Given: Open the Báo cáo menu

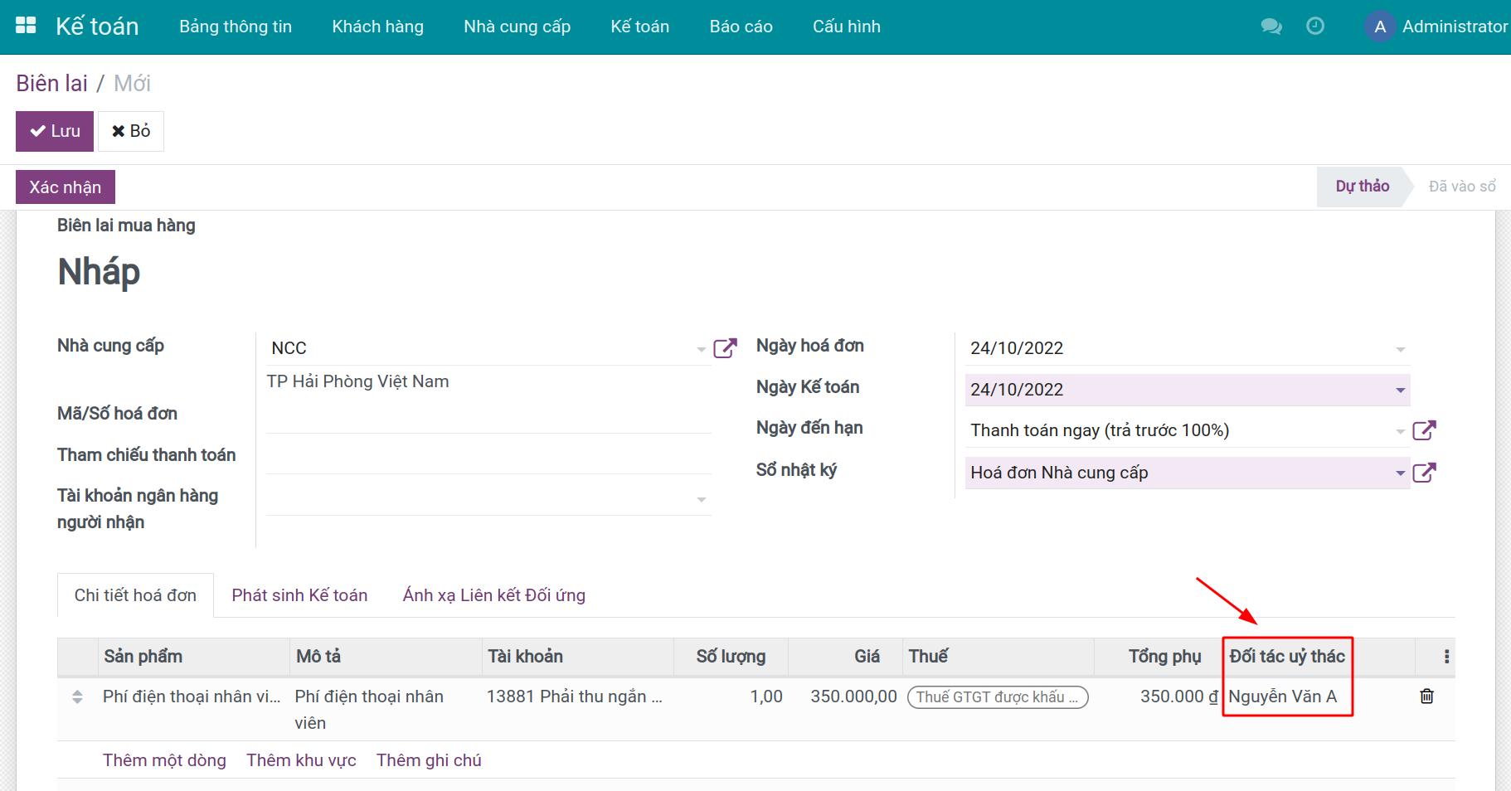Looking at the screenshot, I should pos(741,27).
